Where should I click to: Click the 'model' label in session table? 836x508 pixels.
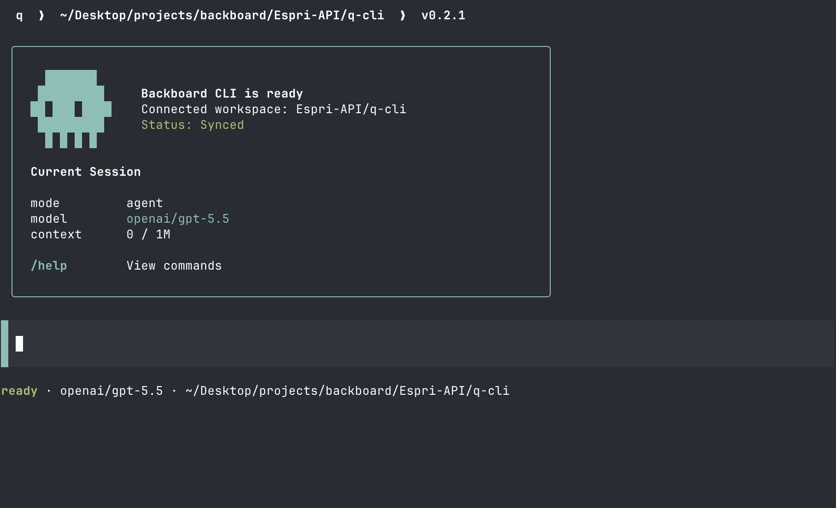[x=49, y=219]
